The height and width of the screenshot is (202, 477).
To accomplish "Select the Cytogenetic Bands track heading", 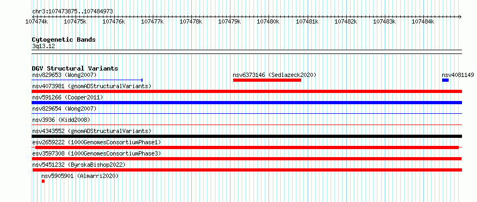I will (64, 40).
